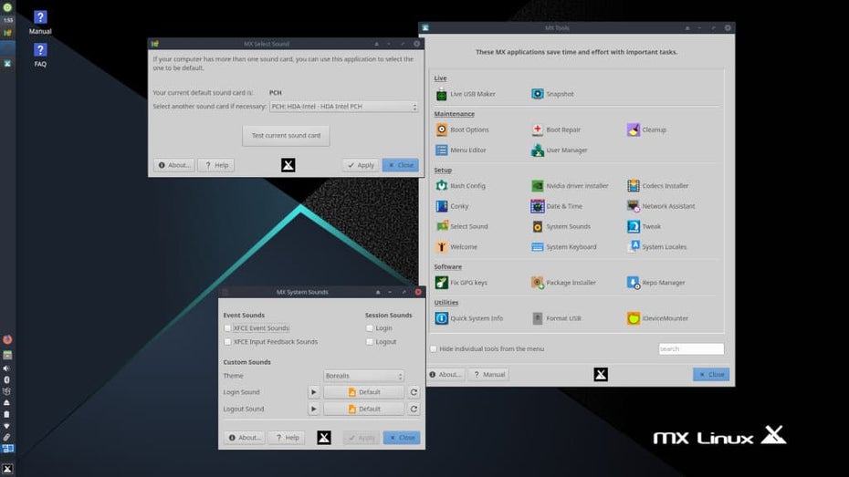Enable hide individual tools from menu
Viewport: 849px width, 477px height.
click(434, 348)
